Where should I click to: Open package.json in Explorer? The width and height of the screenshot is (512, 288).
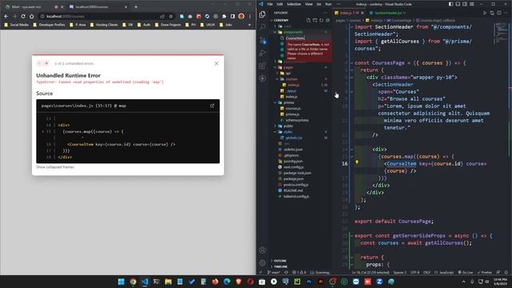294,179
